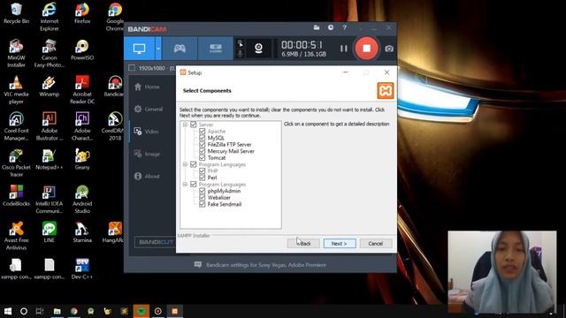This screenshot has width=566, height=318.
Task: Click the XAMPP logo in Setup header
Action: click(386, 90)
